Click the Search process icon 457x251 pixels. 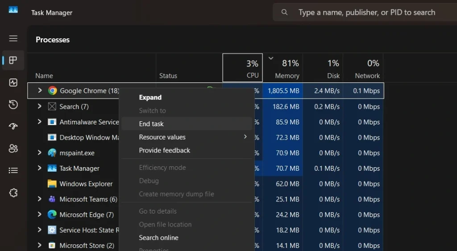pyautogui.click(x=52, y=107)
